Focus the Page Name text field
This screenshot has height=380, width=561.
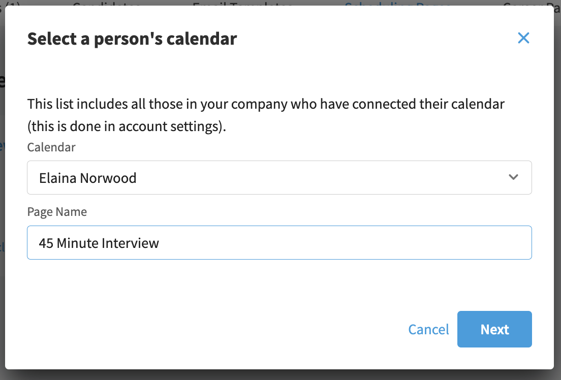coord(279,243)
